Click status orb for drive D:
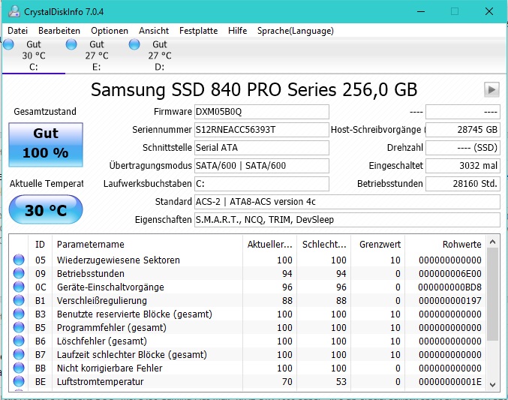This screenshot has width=508, height=400. pos(134,44)
